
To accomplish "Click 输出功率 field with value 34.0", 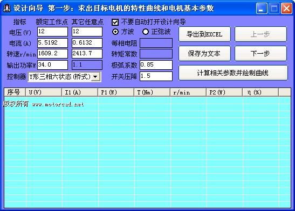I will click(52, 65).
